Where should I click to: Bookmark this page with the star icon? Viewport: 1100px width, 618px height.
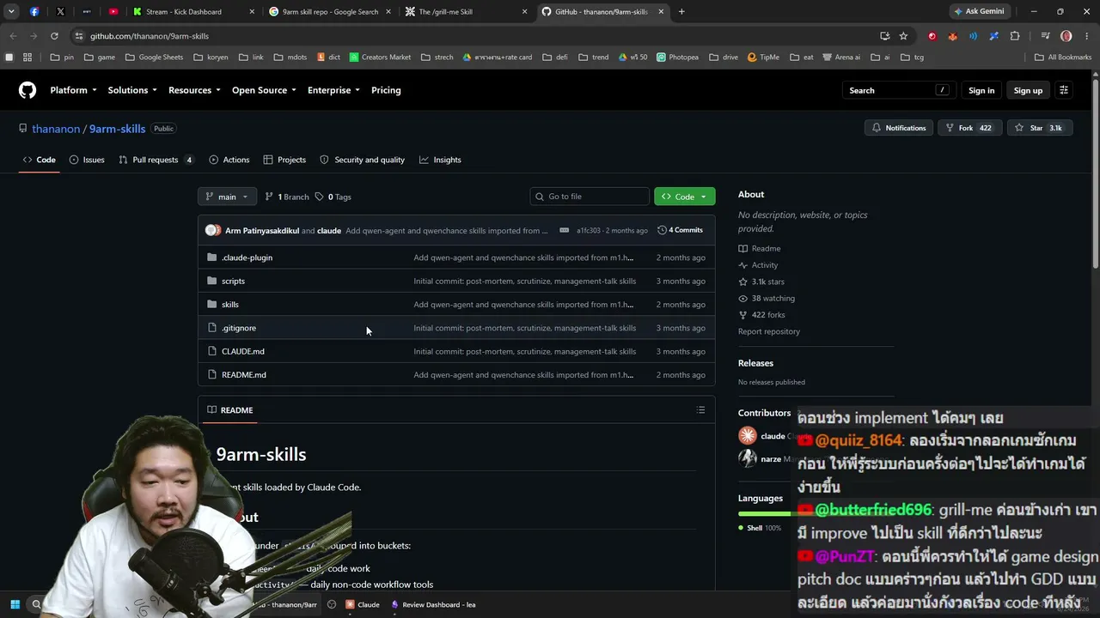pyautogui.click(x=903, y=36)
